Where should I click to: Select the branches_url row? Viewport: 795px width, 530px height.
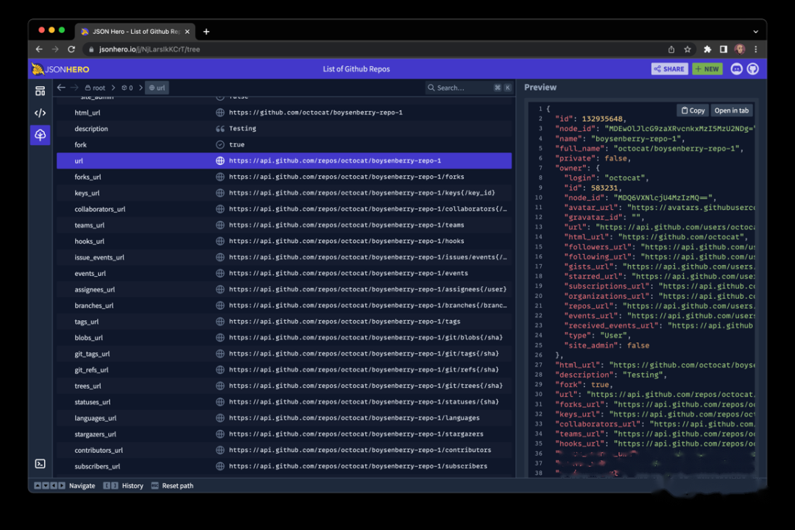[284, 305]
